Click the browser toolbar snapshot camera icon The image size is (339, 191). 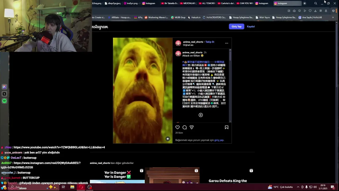pyautogui.click(x=294, y=11)
